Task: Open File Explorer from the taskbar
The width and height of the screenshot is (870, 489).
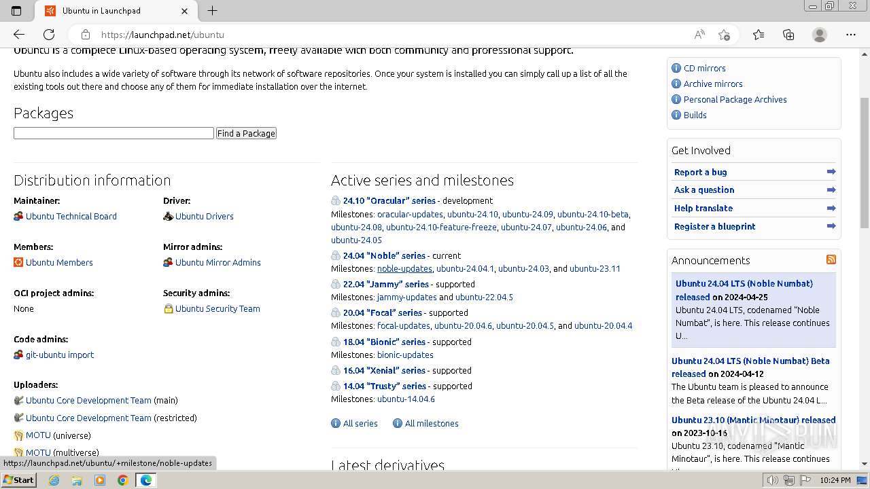Action: tap(77, 480)
